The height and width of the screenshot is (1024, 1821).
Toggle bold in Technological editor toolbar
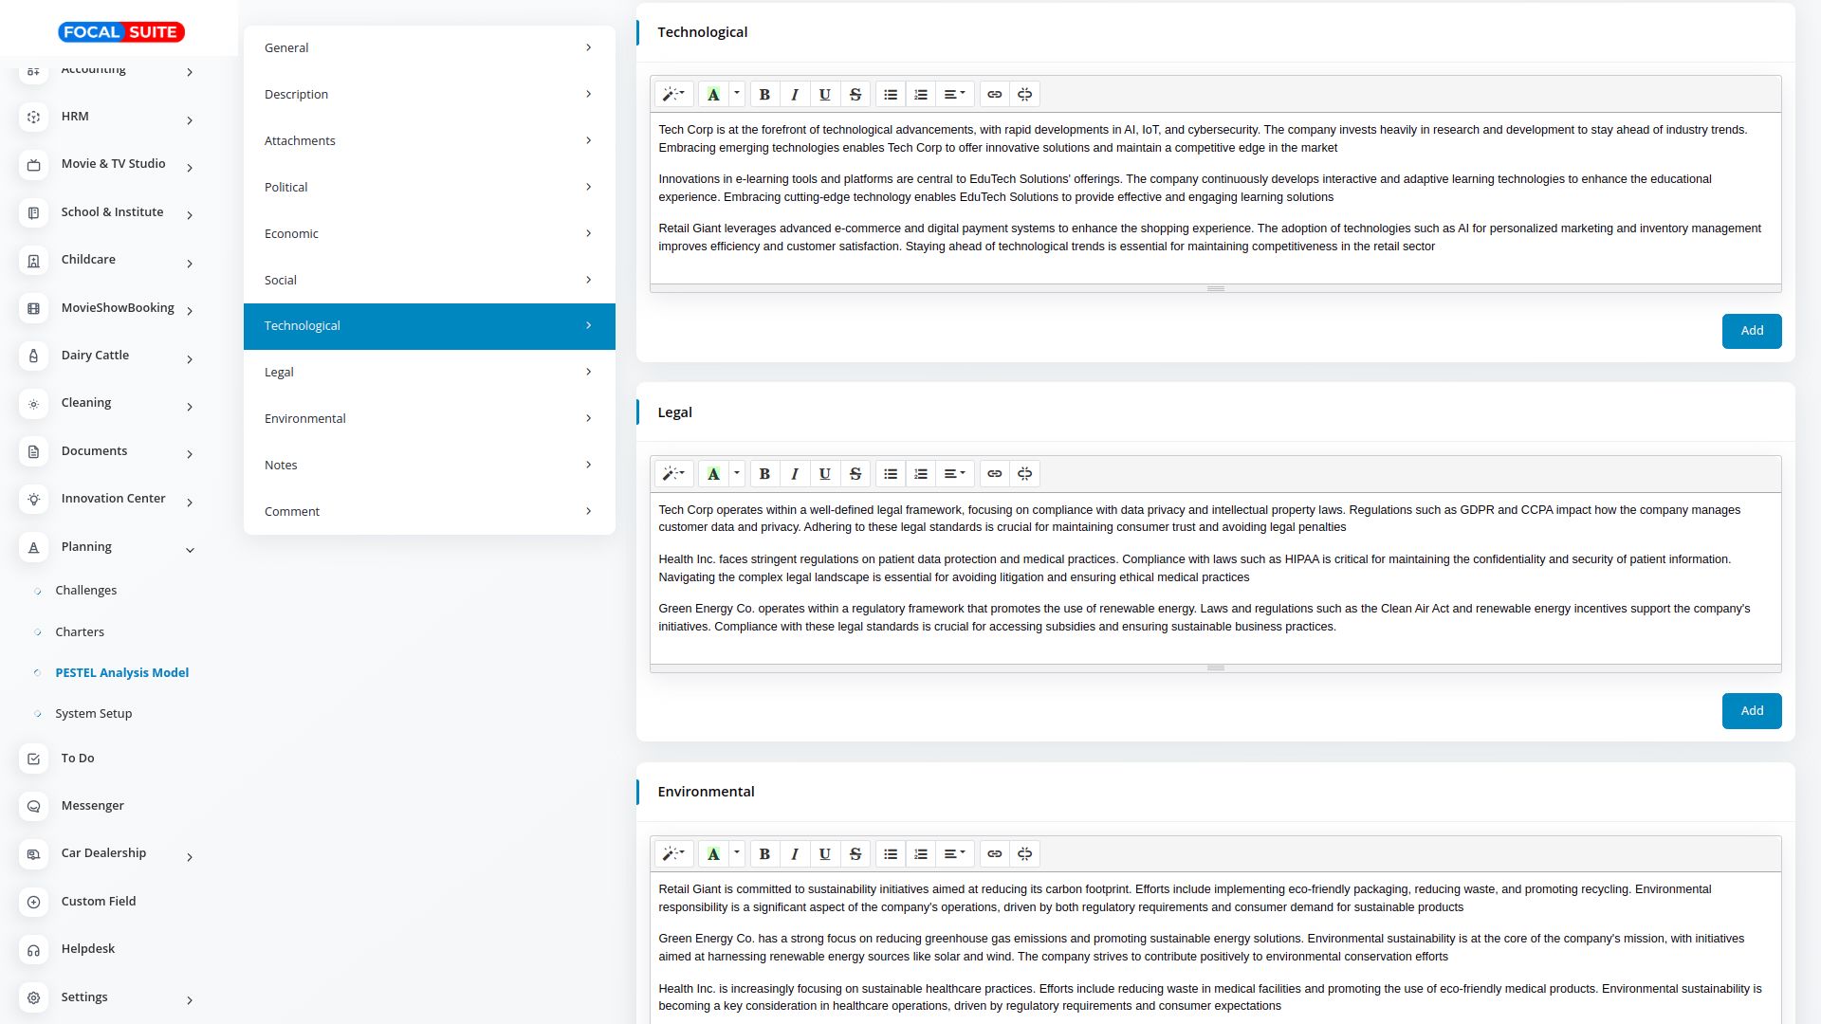(764, 95)
